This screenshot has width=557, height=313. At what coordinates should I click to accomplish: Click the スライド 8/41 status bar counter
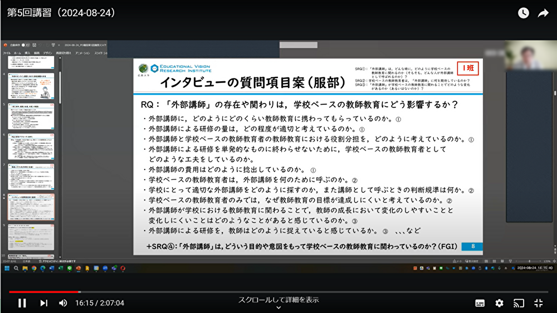coord(9,262)
